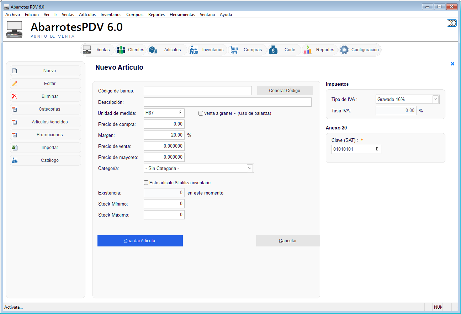The height and width of the screenshot is (314, 461).
Task: Click the Margen percentage field
Action: [x=164, y=135]
